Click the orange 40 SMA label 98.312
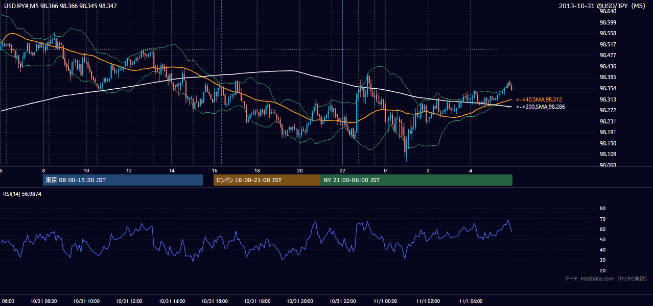Screen dimensions: 653x306 pyautogui.click(x=539, y=99)
